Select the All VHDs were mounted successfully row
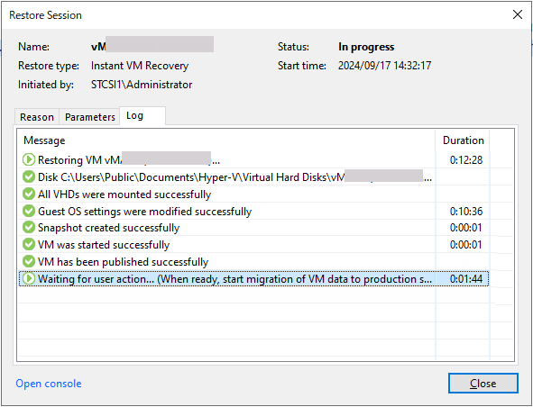This screenshot has height=407, width=533. coord(254,194)
